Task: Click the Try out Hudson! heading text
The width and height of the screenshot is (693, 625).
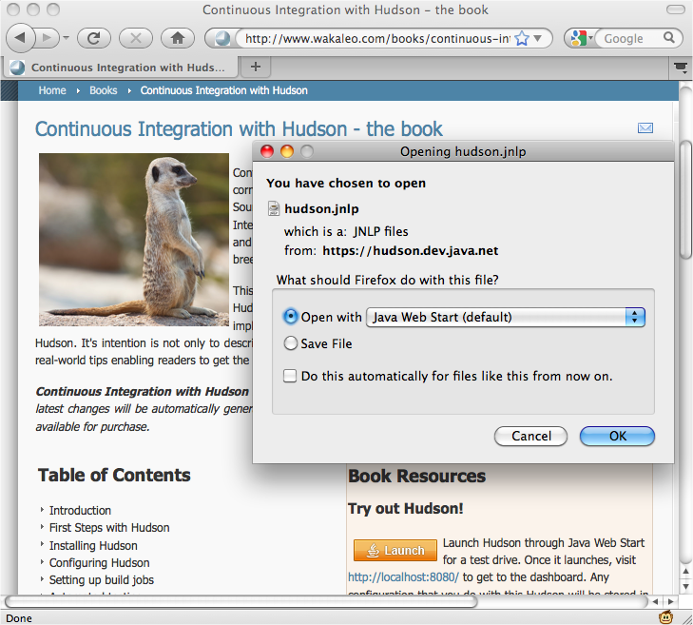Action: pyautogui.click(x=405, y=509)
